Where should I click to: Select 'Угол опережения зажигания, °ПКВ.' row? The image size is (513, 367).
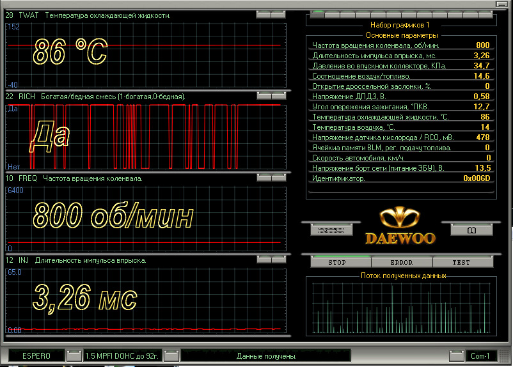[x=401, y=107]
